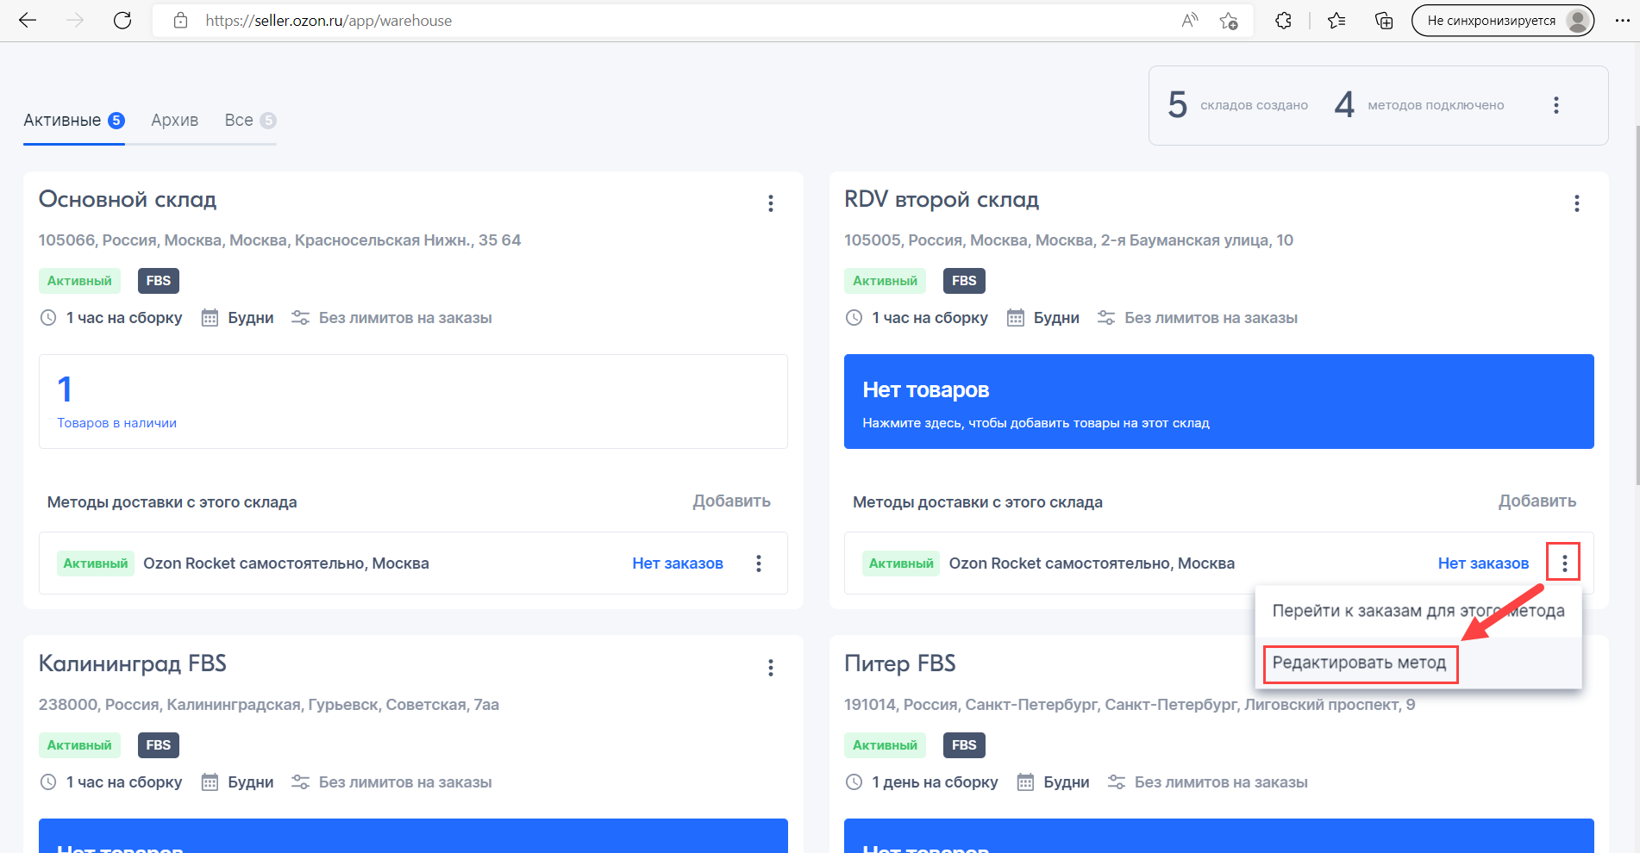Click the calendar icon on 'RDV второй склад'

click(1016, 318)
